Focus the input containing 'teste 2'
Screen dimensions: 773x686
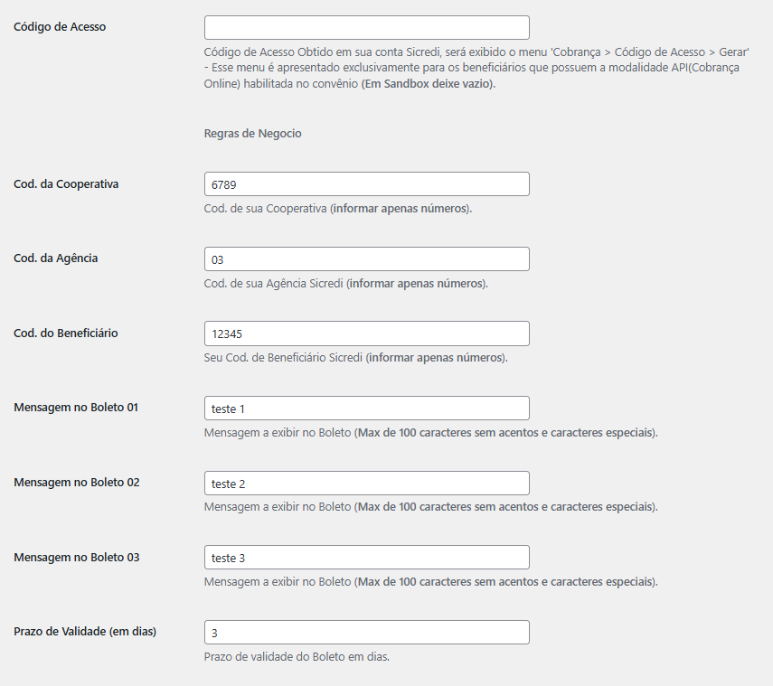point(366,484)
